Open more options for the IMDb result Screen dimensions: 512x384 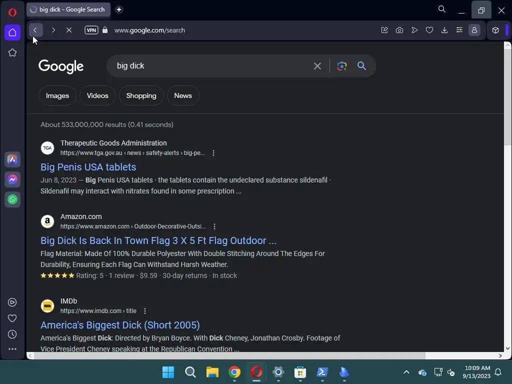(145, 311)
